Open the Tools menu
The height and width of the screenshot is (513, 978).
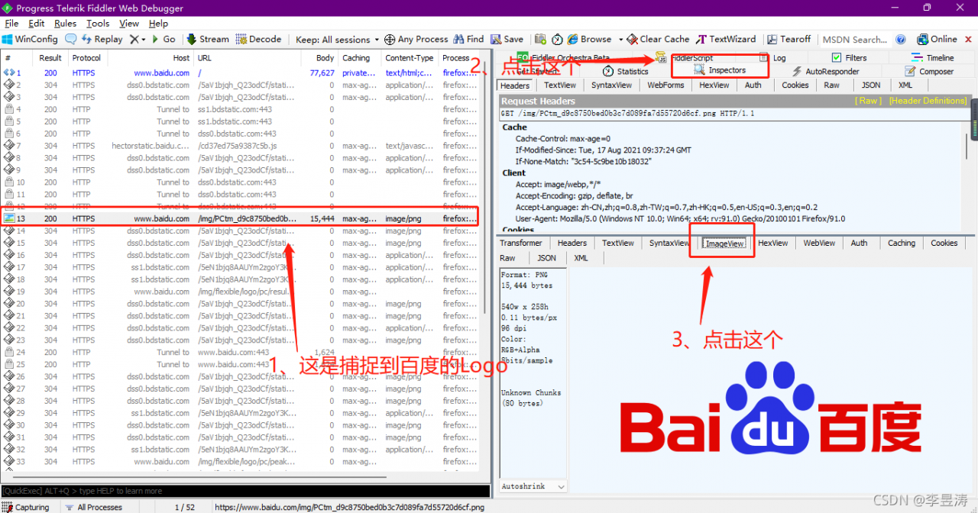pos(98,24)
